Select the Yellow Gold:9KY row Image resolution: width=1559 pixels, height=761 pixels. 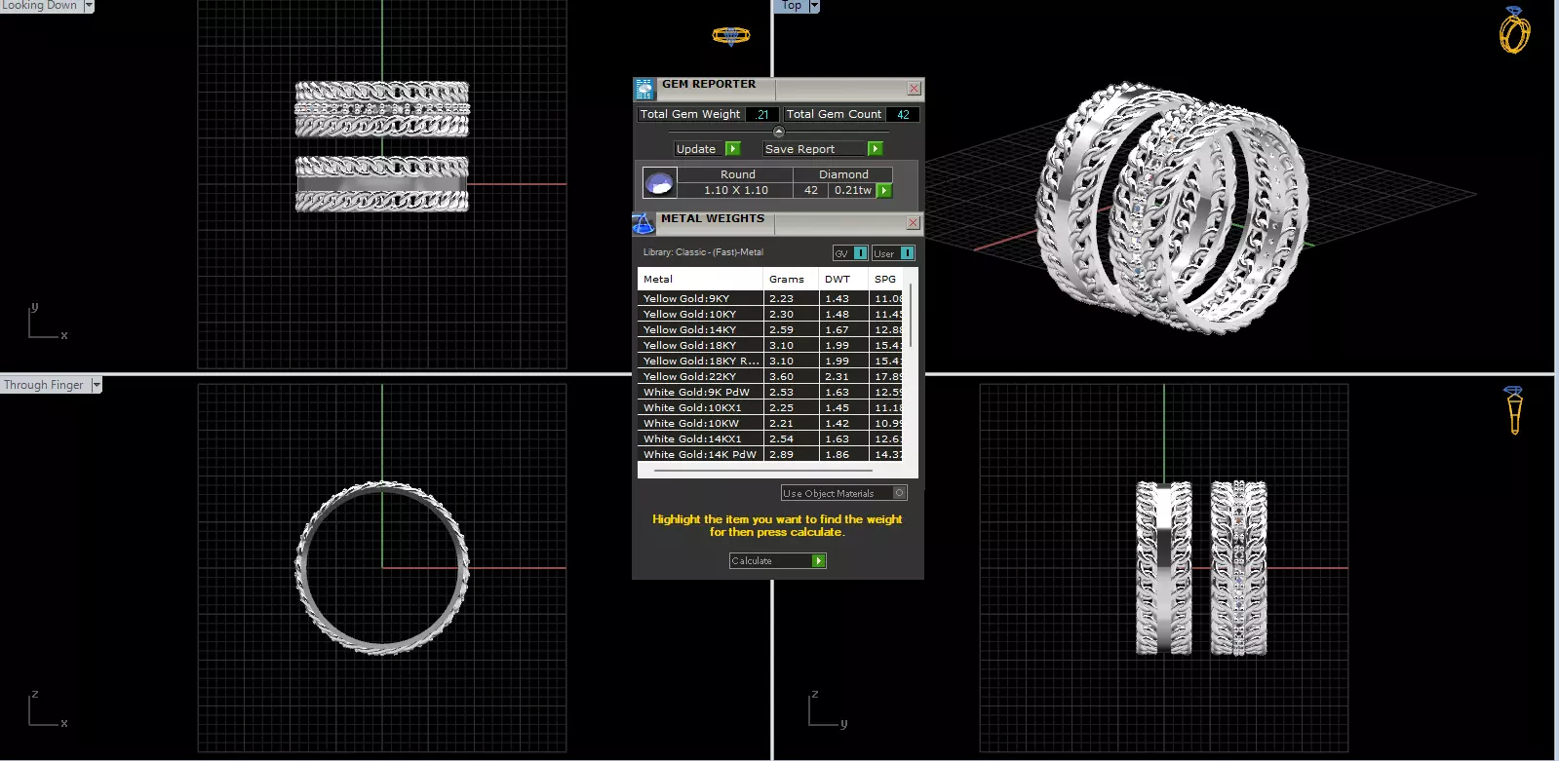[x=770, y=299]
